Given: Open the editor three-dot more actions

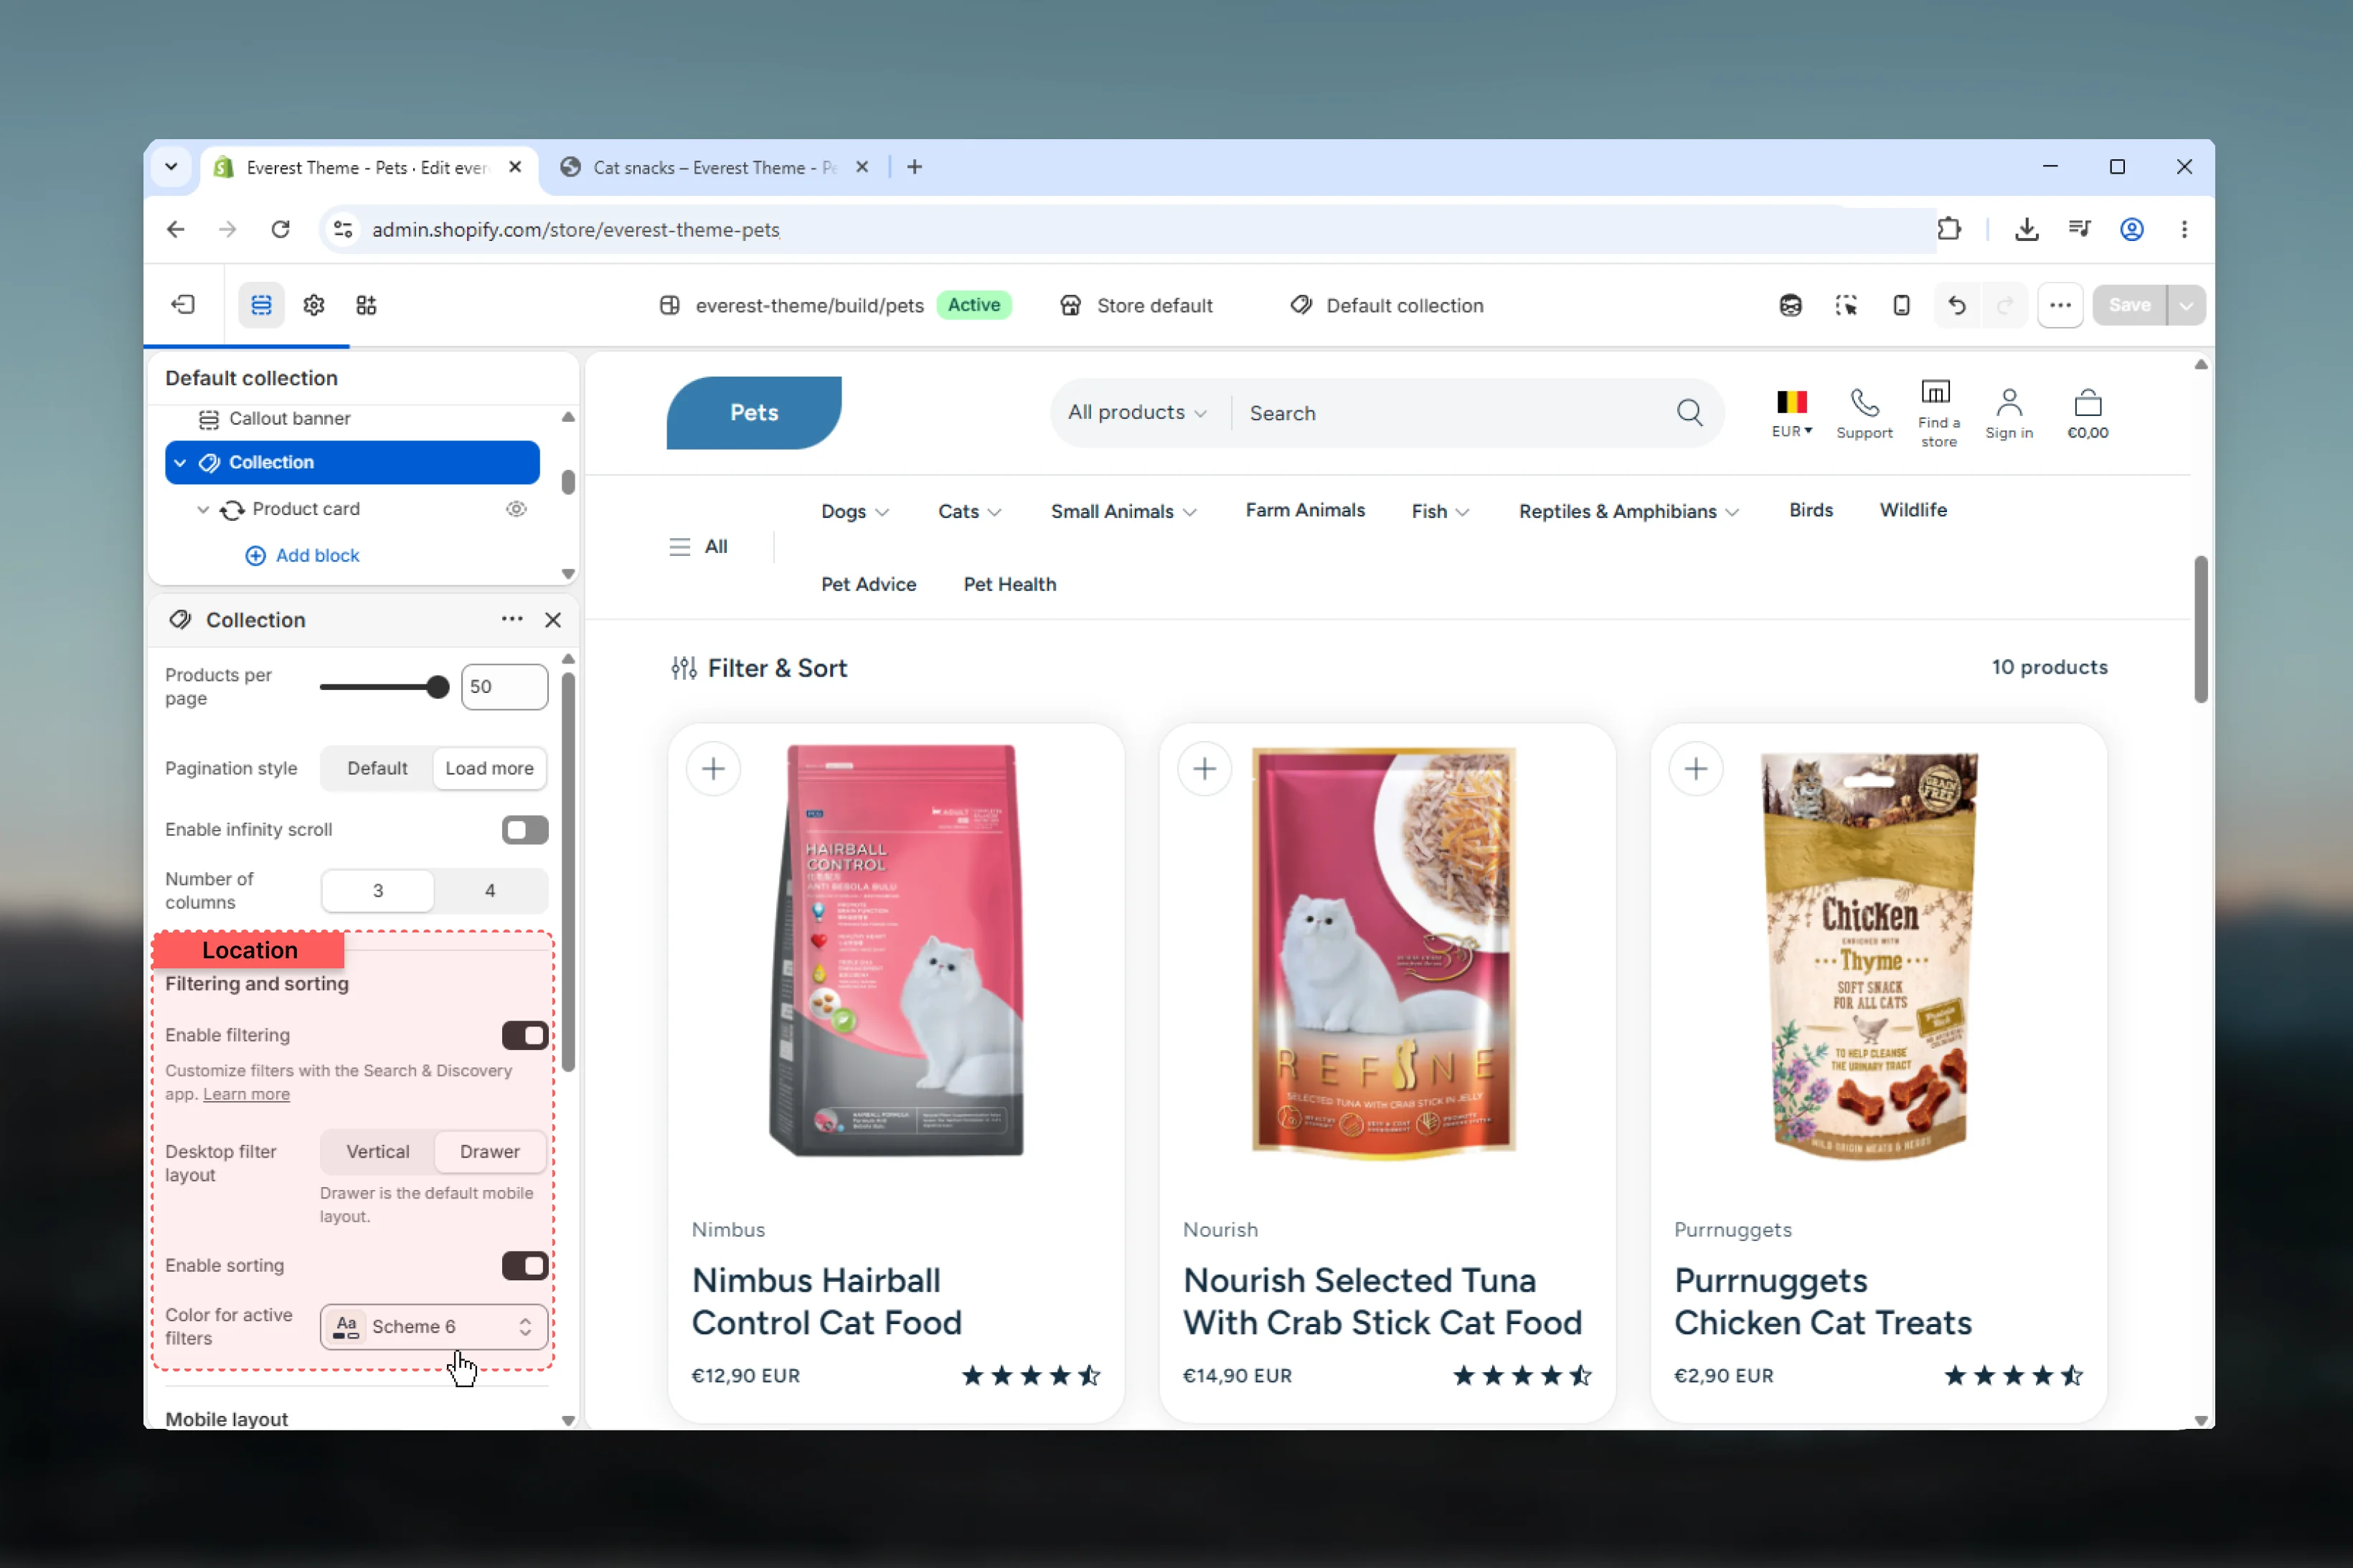Looking at the screenshot, I should click(x=2060, y=305).
